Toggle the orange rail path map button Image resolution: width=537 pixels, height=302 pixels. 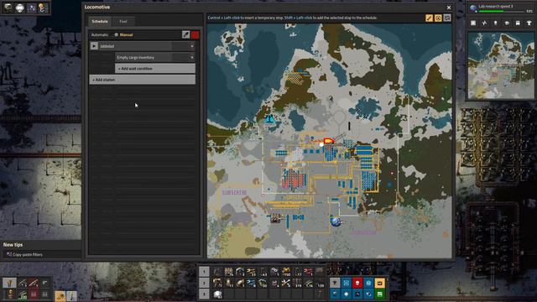coord(429,18)
